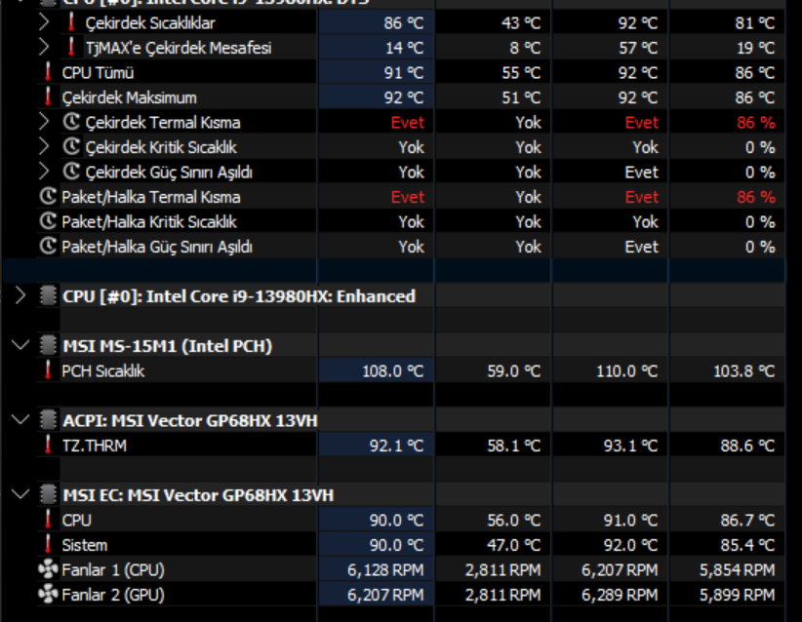Click fan icon of Fanlar 2 (GPU)
The width and height of the screenshot is (802, 622).
click(48, 594)
